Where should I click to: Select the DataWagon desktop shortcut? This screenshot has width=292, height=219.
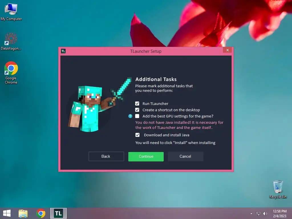click(x=11, y=41)
